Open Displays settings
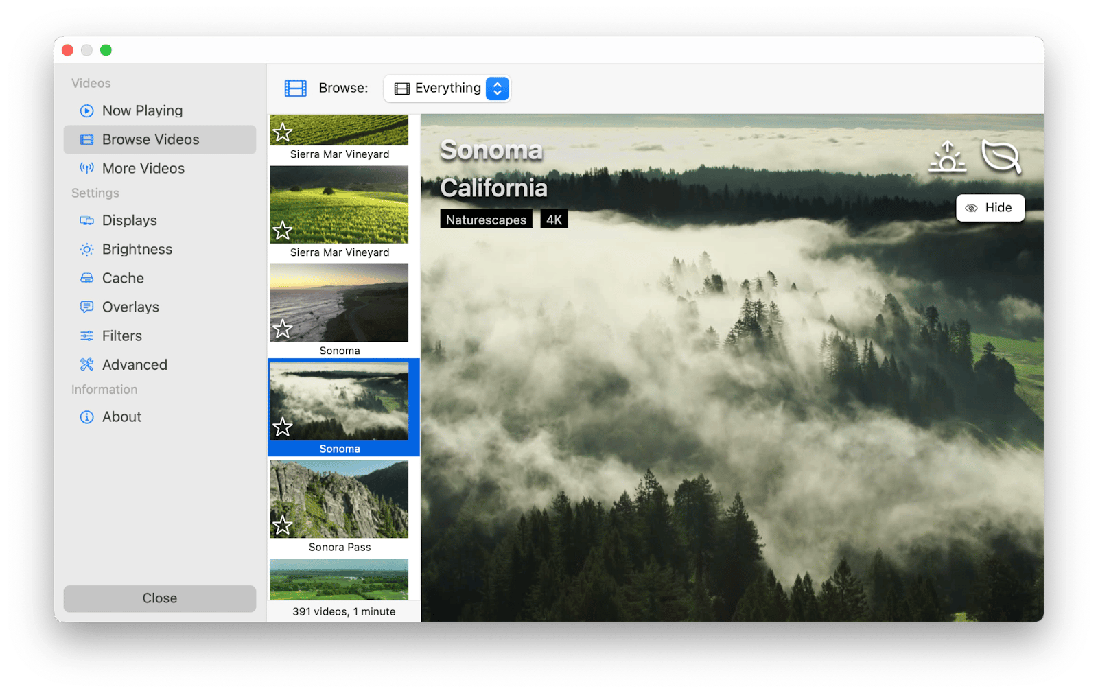 click(159, 220)
